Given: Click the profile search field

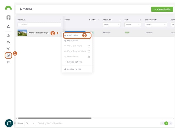Looking at the screenshot, I should coord(39,24).
